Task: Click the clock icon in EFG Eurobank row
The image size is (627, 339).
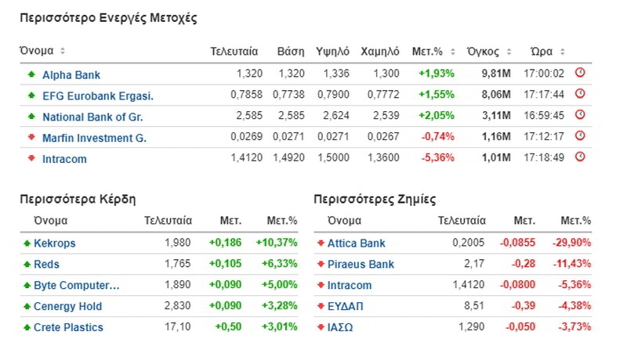Action: coord(580,94)
